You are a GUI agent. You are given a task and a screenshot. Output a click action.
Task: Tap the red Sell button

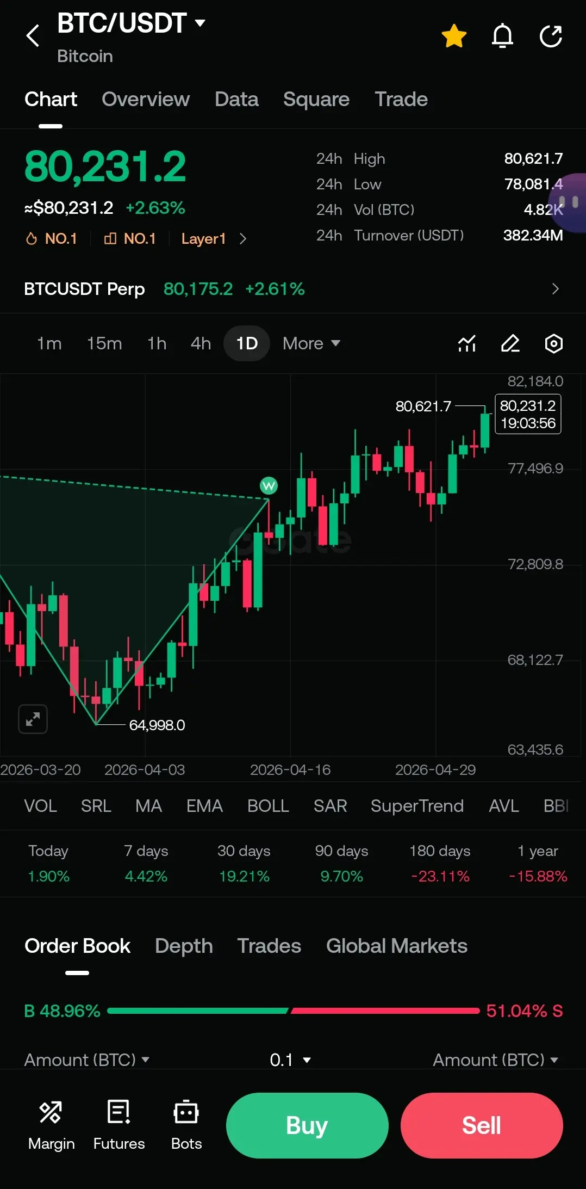(482, 1125)
